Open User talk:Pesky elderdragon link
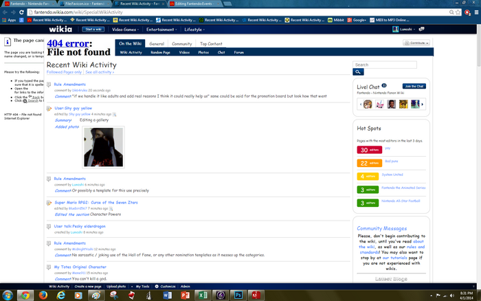The image size is (481, 301). click(80, 226)
